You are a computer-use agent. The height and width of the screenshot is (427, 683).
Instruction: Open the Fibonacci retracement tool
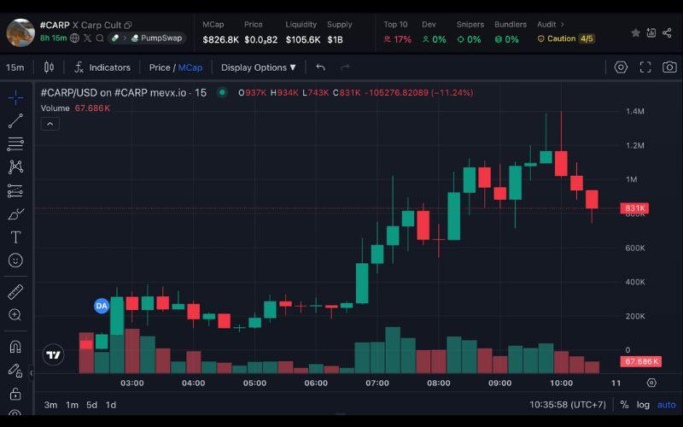(15, 143)
